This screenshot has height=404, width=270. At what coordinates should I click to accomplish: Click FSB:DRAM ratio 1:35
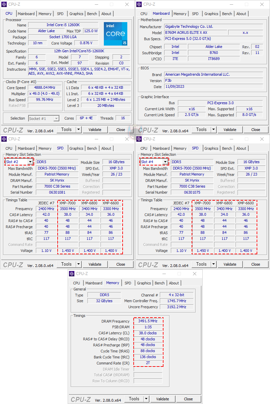pyautogui.click(x=148, y=327)
